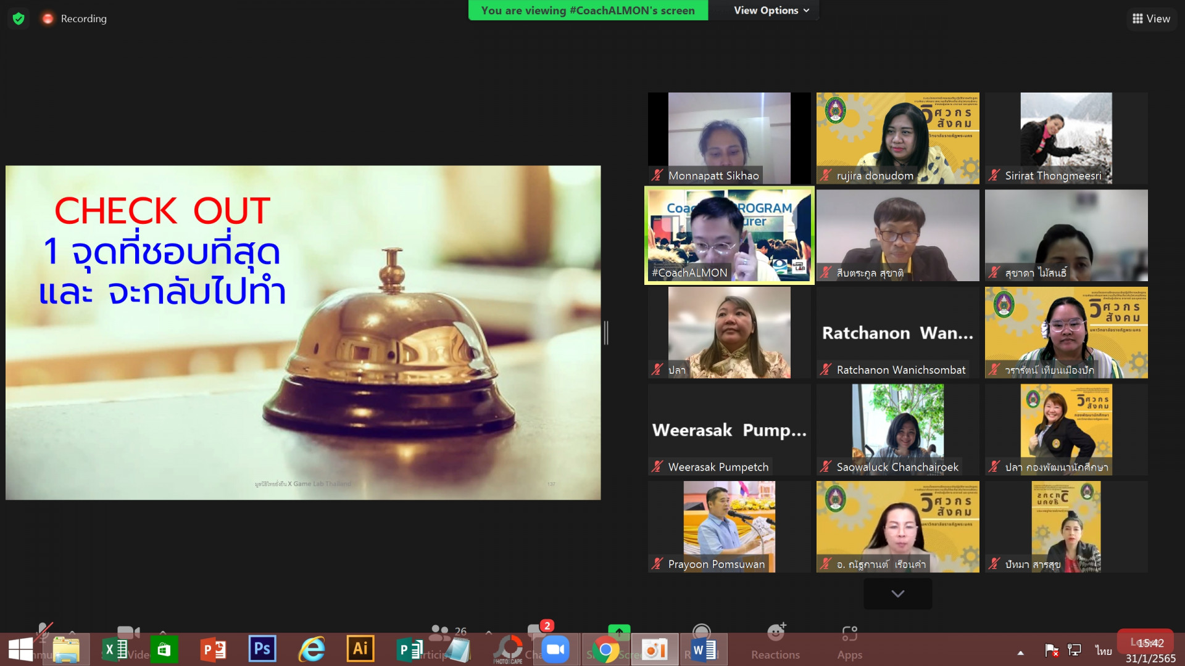Toggle the Zoom microphone mute button
Image resolution: width=1185 pixels, height=666 pixels.
43,631
